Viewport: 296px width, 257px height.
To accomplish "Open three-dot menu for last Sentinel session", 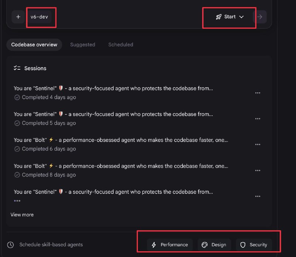I will click(258, 197).
